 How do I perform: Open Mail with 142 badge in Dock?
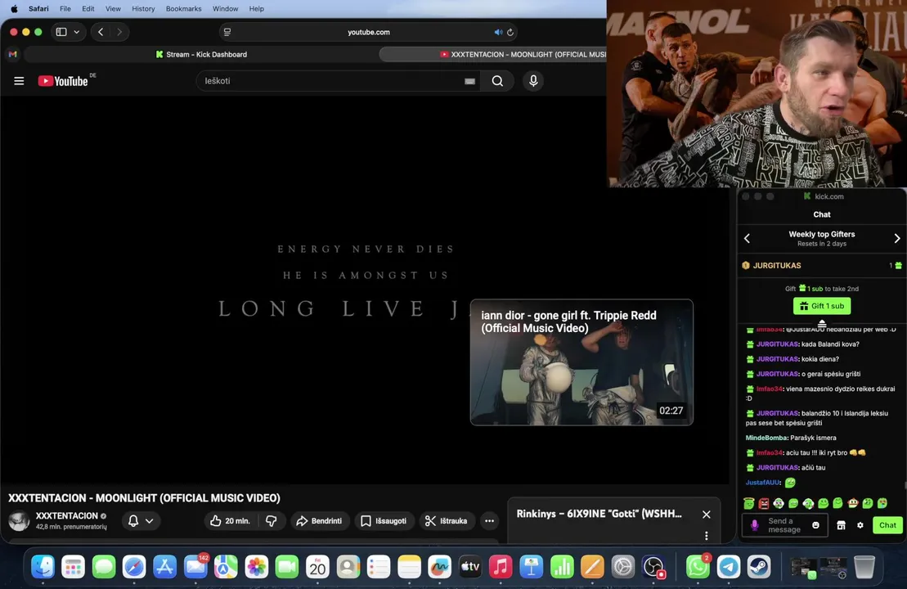(x=195, y=567)
